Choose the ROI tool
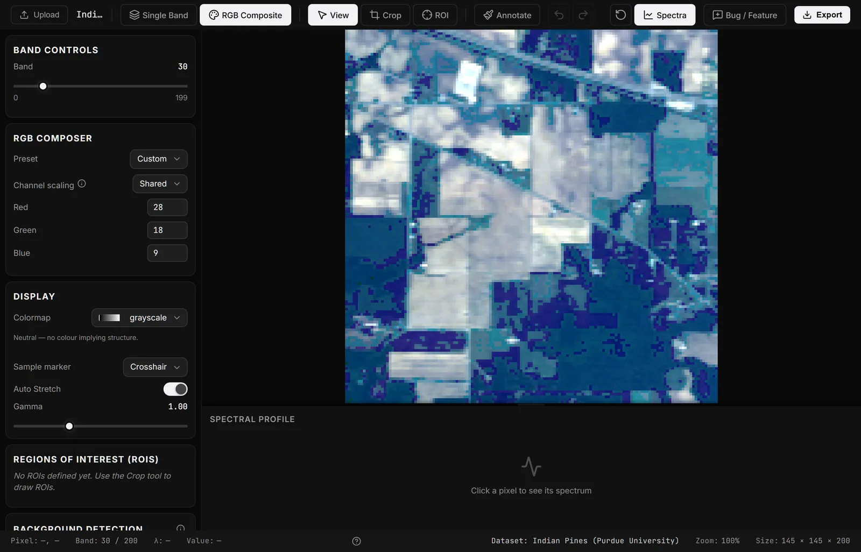861x552 pixels. (x=435, y=15)
